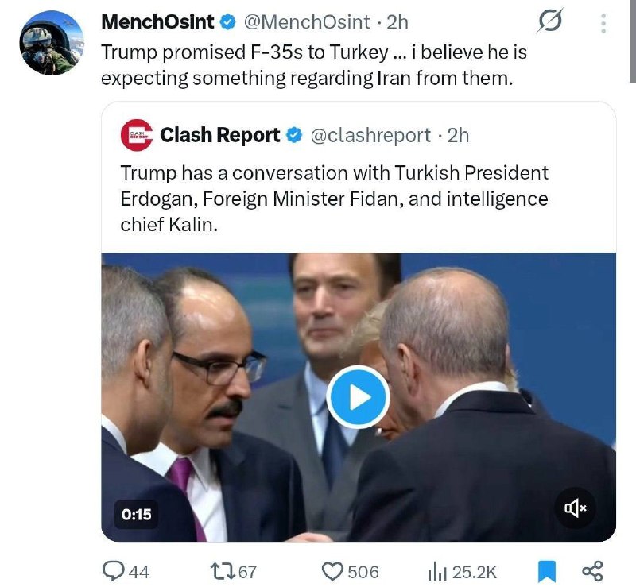Click Clash Report's blue verified badge
This screenshot has width=636, height=587.
pos(294,135)
